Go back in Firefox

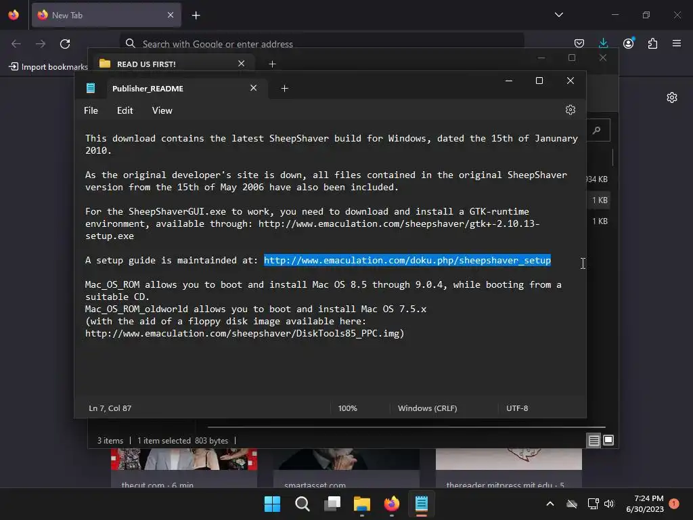[16, 44]
